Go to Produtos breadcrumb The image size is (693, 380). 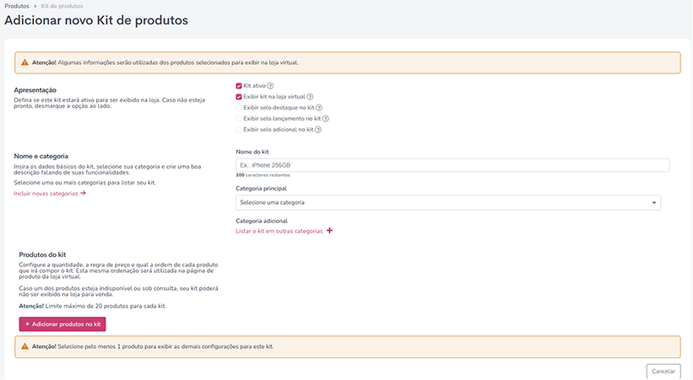tap(17, 6)
